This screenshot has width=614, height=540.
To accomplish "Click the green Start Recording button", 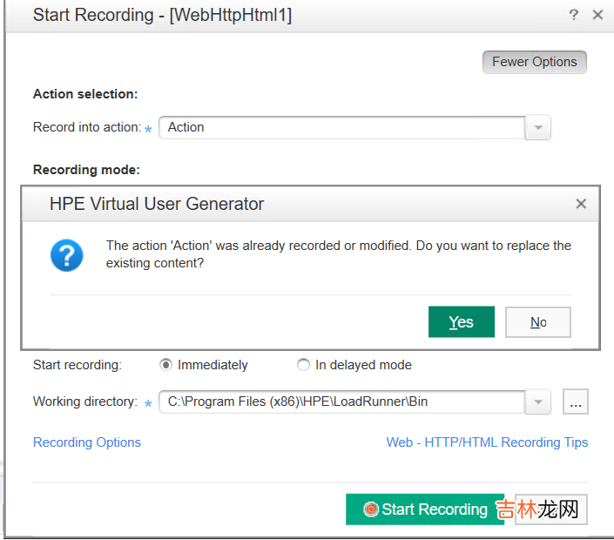I will pyautogui.click(x=425, y=510).
